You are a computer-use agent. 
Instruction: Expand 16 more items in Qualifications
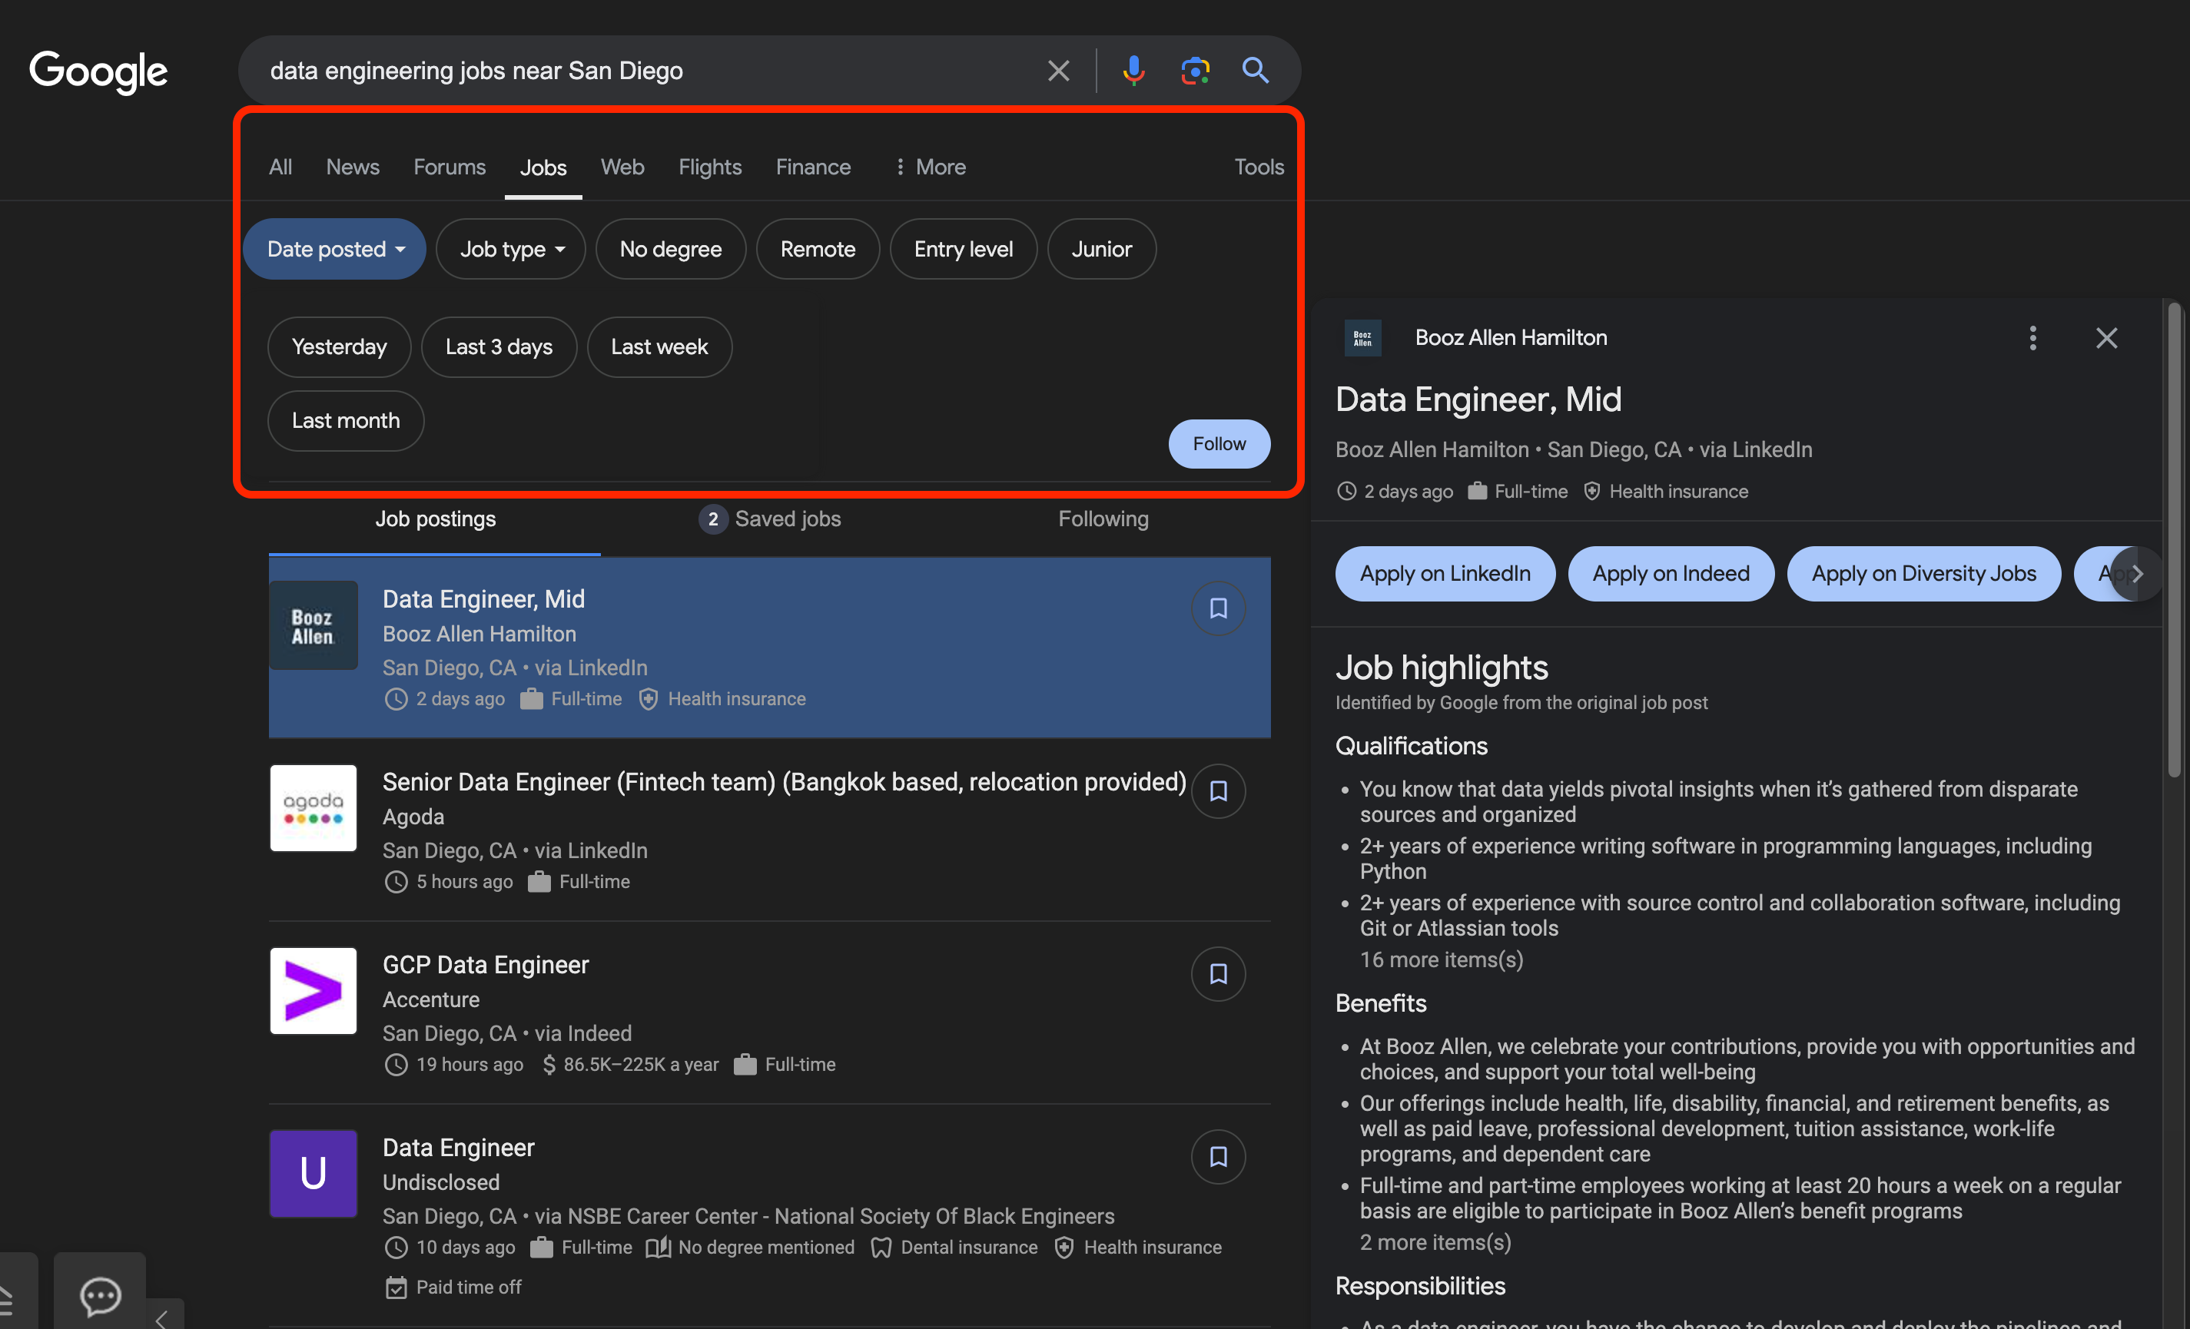[x=1441, y=959]
